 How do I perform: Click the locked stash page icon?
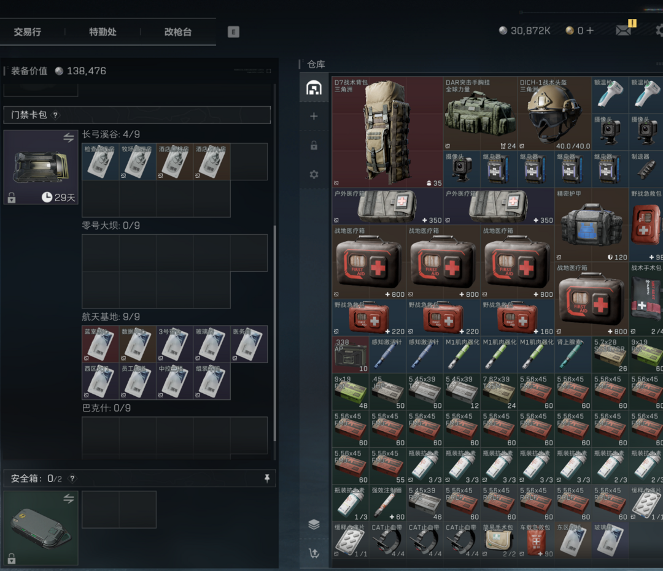click(x=314, y=145)
